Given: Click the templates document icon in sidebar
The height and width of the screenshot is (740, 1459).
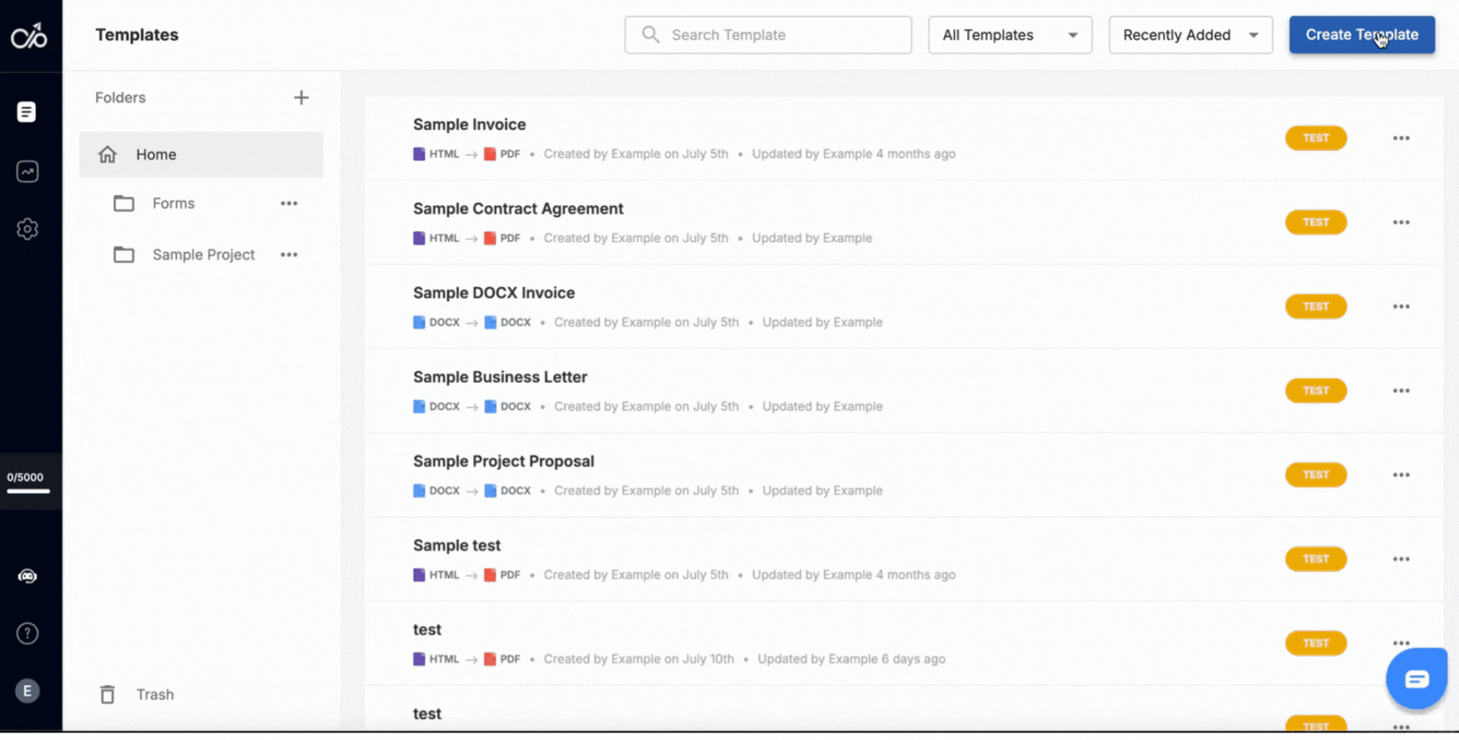Looking at the screenshot, I should point(27,112).
